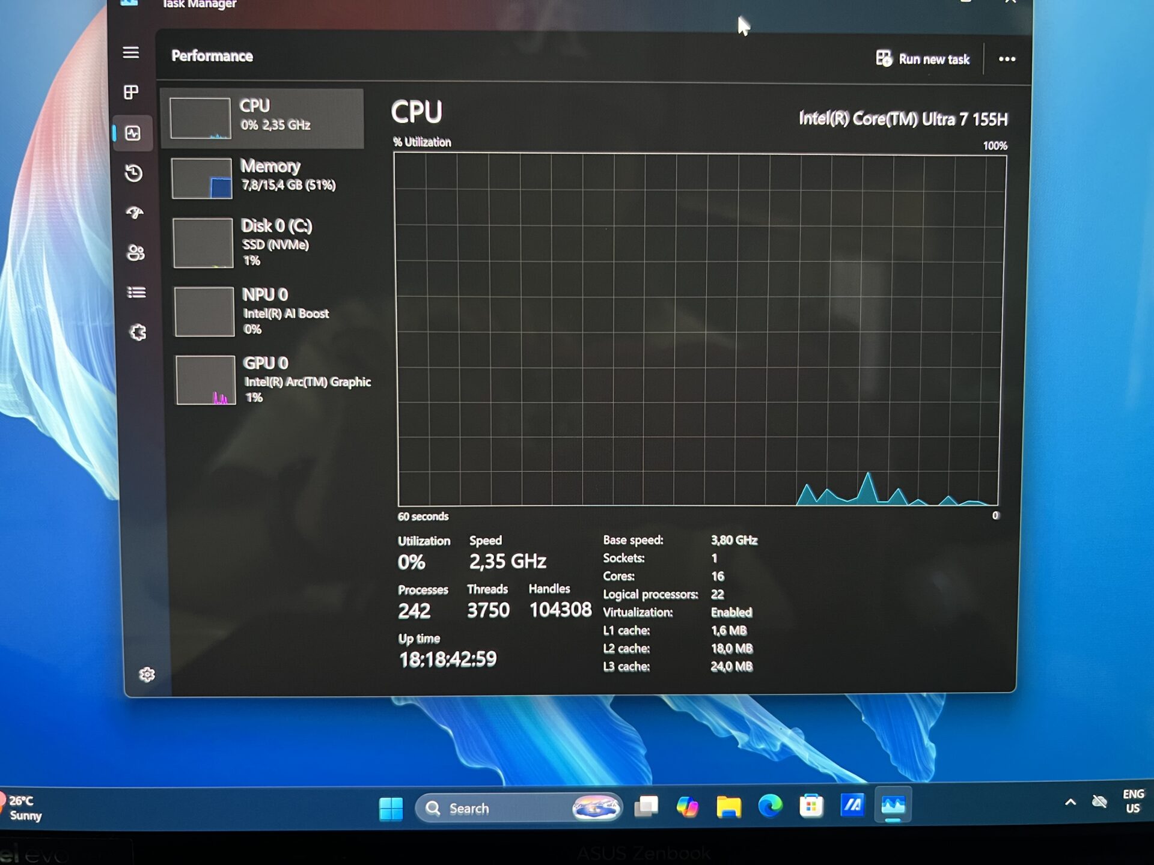Open the three-dots more options menu

[1007, 59]
